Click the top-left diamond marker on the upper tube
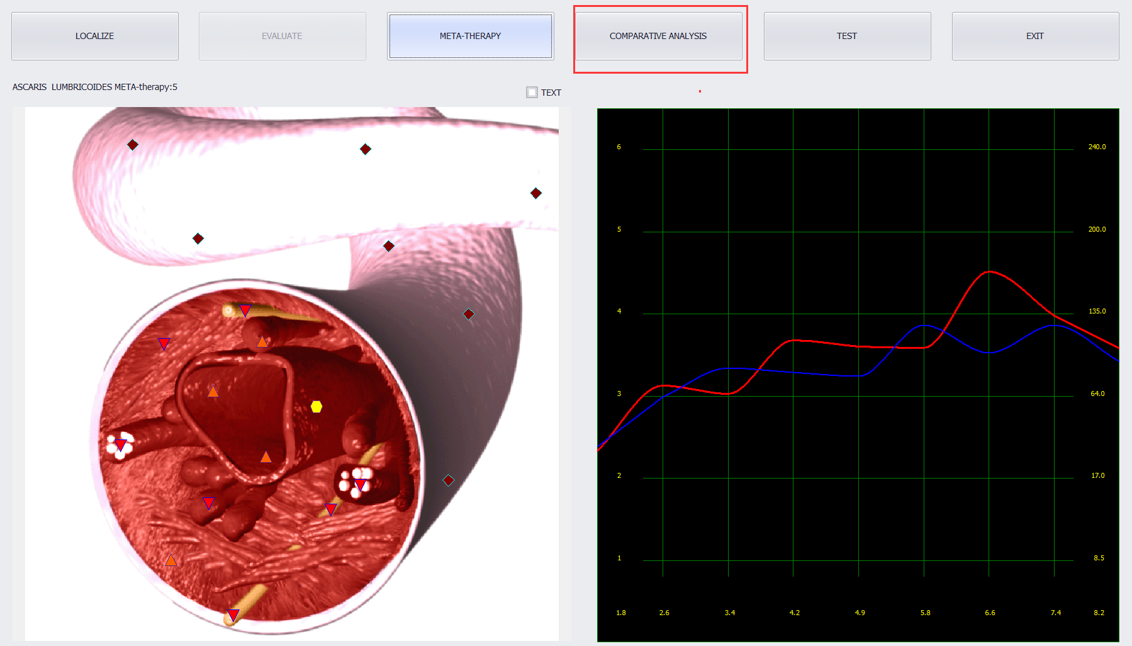This screenshot has width=1132, height=646. (x=133, y=145)
